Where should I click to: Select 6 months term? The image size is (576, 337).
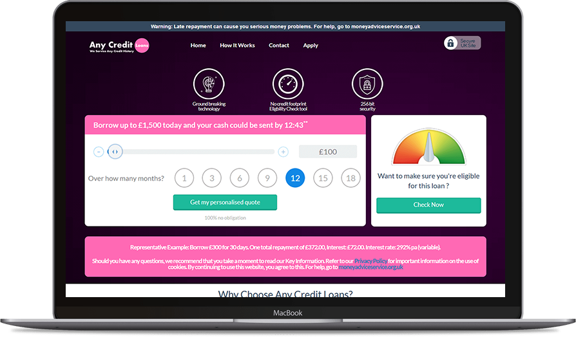click(240, 178)
